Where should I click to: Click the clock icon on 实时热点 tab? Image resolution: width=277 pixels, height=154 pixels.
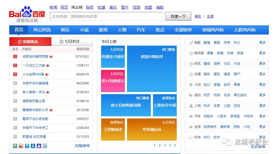point(20,42)
